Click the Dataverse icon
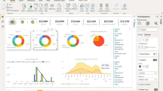The width and height of the screenshot is (163, 91). coord(52,7)
